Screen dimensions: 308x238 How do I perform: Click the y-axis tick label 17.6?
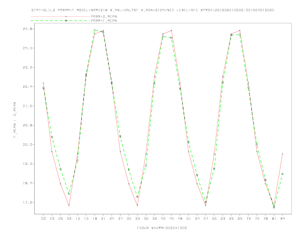[27, 203]
